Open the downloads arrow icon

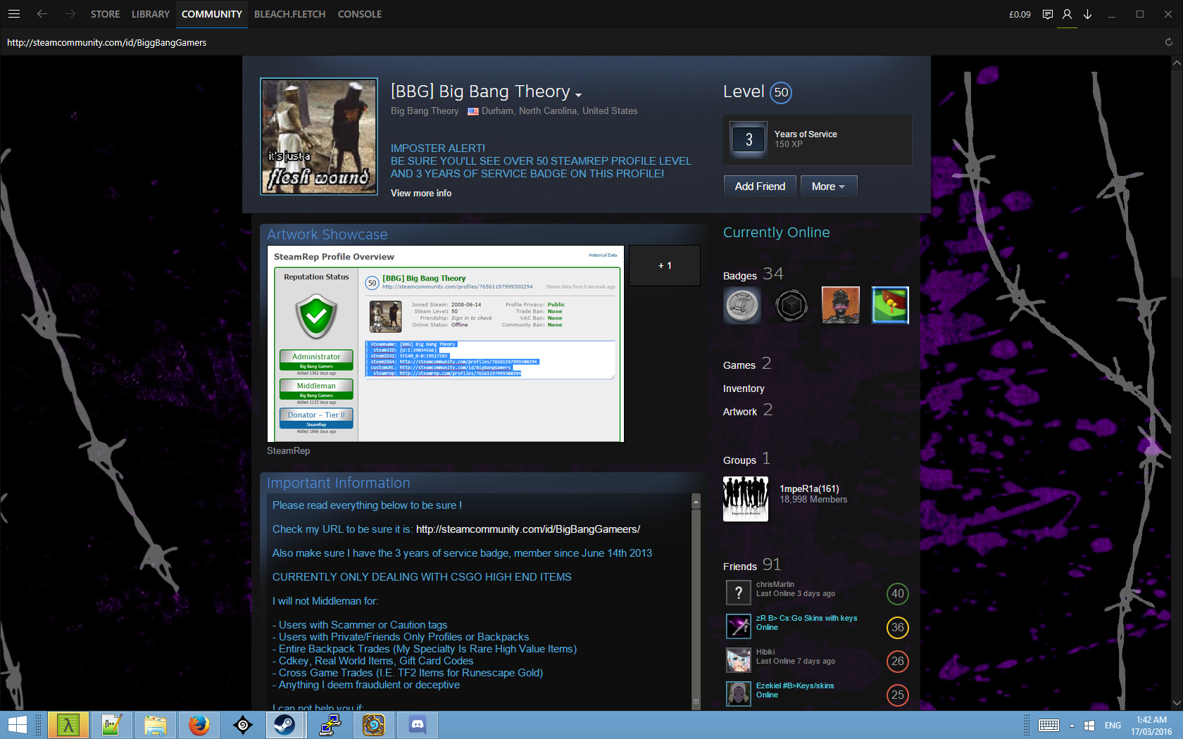click(x=1087, y=14)
